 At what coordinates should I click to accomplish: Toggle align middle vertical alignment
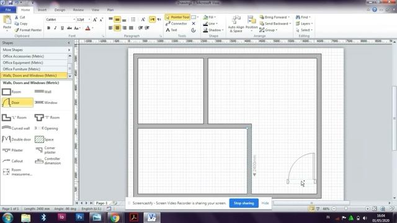point(117,19)
